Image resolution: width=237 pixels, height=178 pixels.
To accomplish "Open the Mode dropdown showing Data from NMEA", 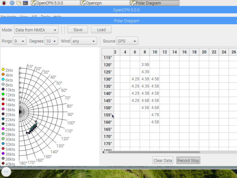I will click(36, 30).
